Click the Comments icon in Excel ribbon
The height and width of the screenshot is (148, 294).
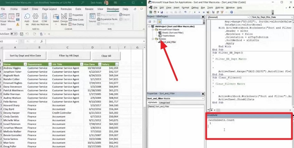point(142,9)
